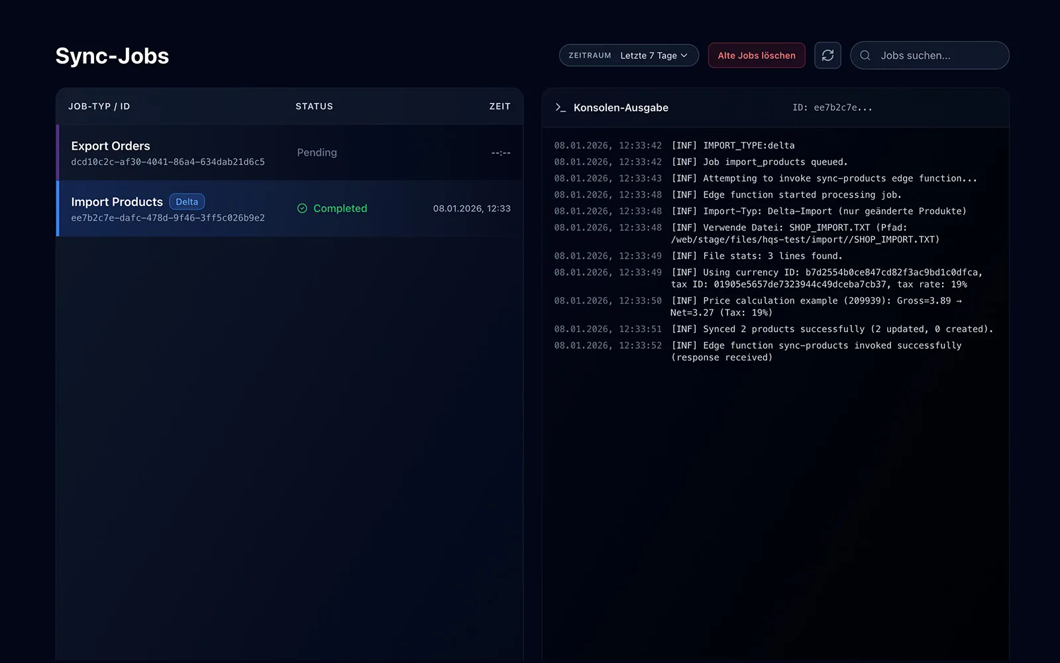Image resolution: width=1060 pixels, height=663 pixels.
Task: Click the console ID: ee7b2c7e... label
Action: click(832, 107)
